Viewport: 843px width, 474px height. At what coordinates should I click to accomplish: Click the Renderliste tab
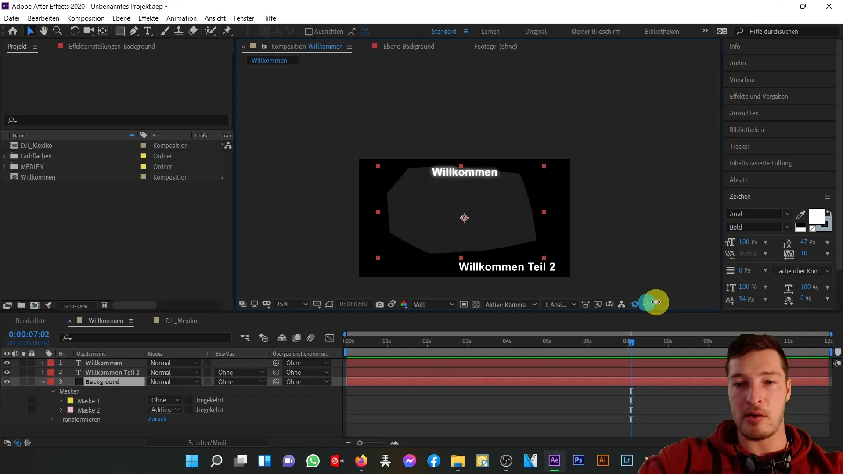tap(31, 321)
